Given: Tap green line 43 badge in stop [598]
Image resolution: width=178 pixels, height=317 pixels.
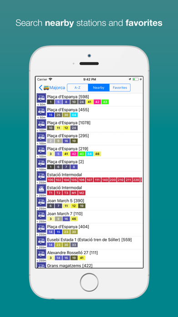Looking at the screenshot, I should 105,102.
